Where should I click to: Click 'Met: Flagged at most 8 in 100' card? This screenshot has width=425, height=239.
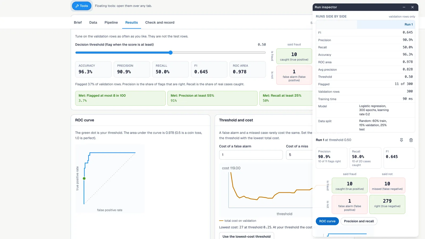(120, 98)
